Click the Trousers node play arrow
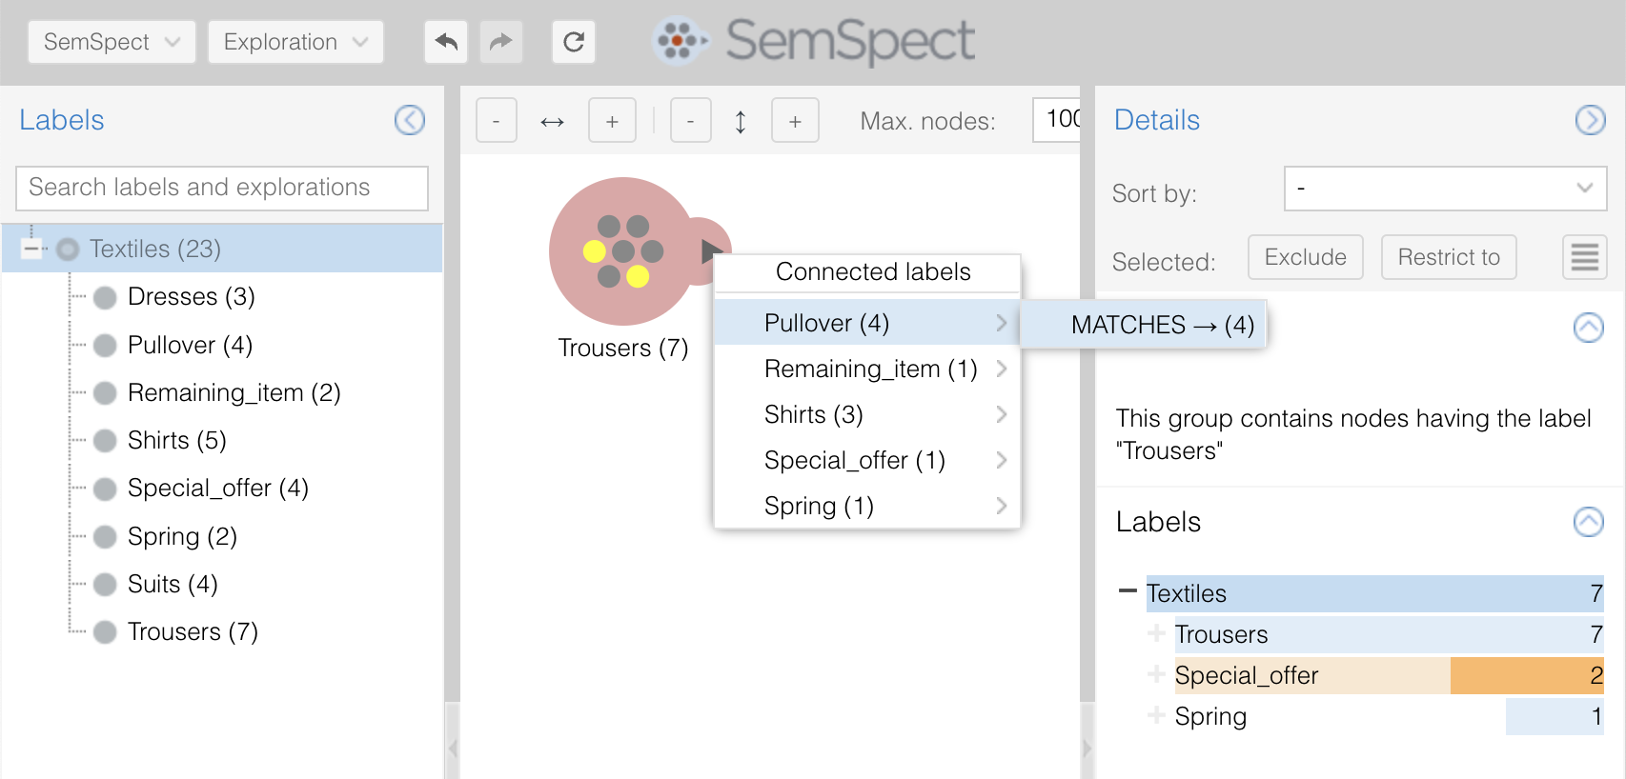 coord(711,251)
